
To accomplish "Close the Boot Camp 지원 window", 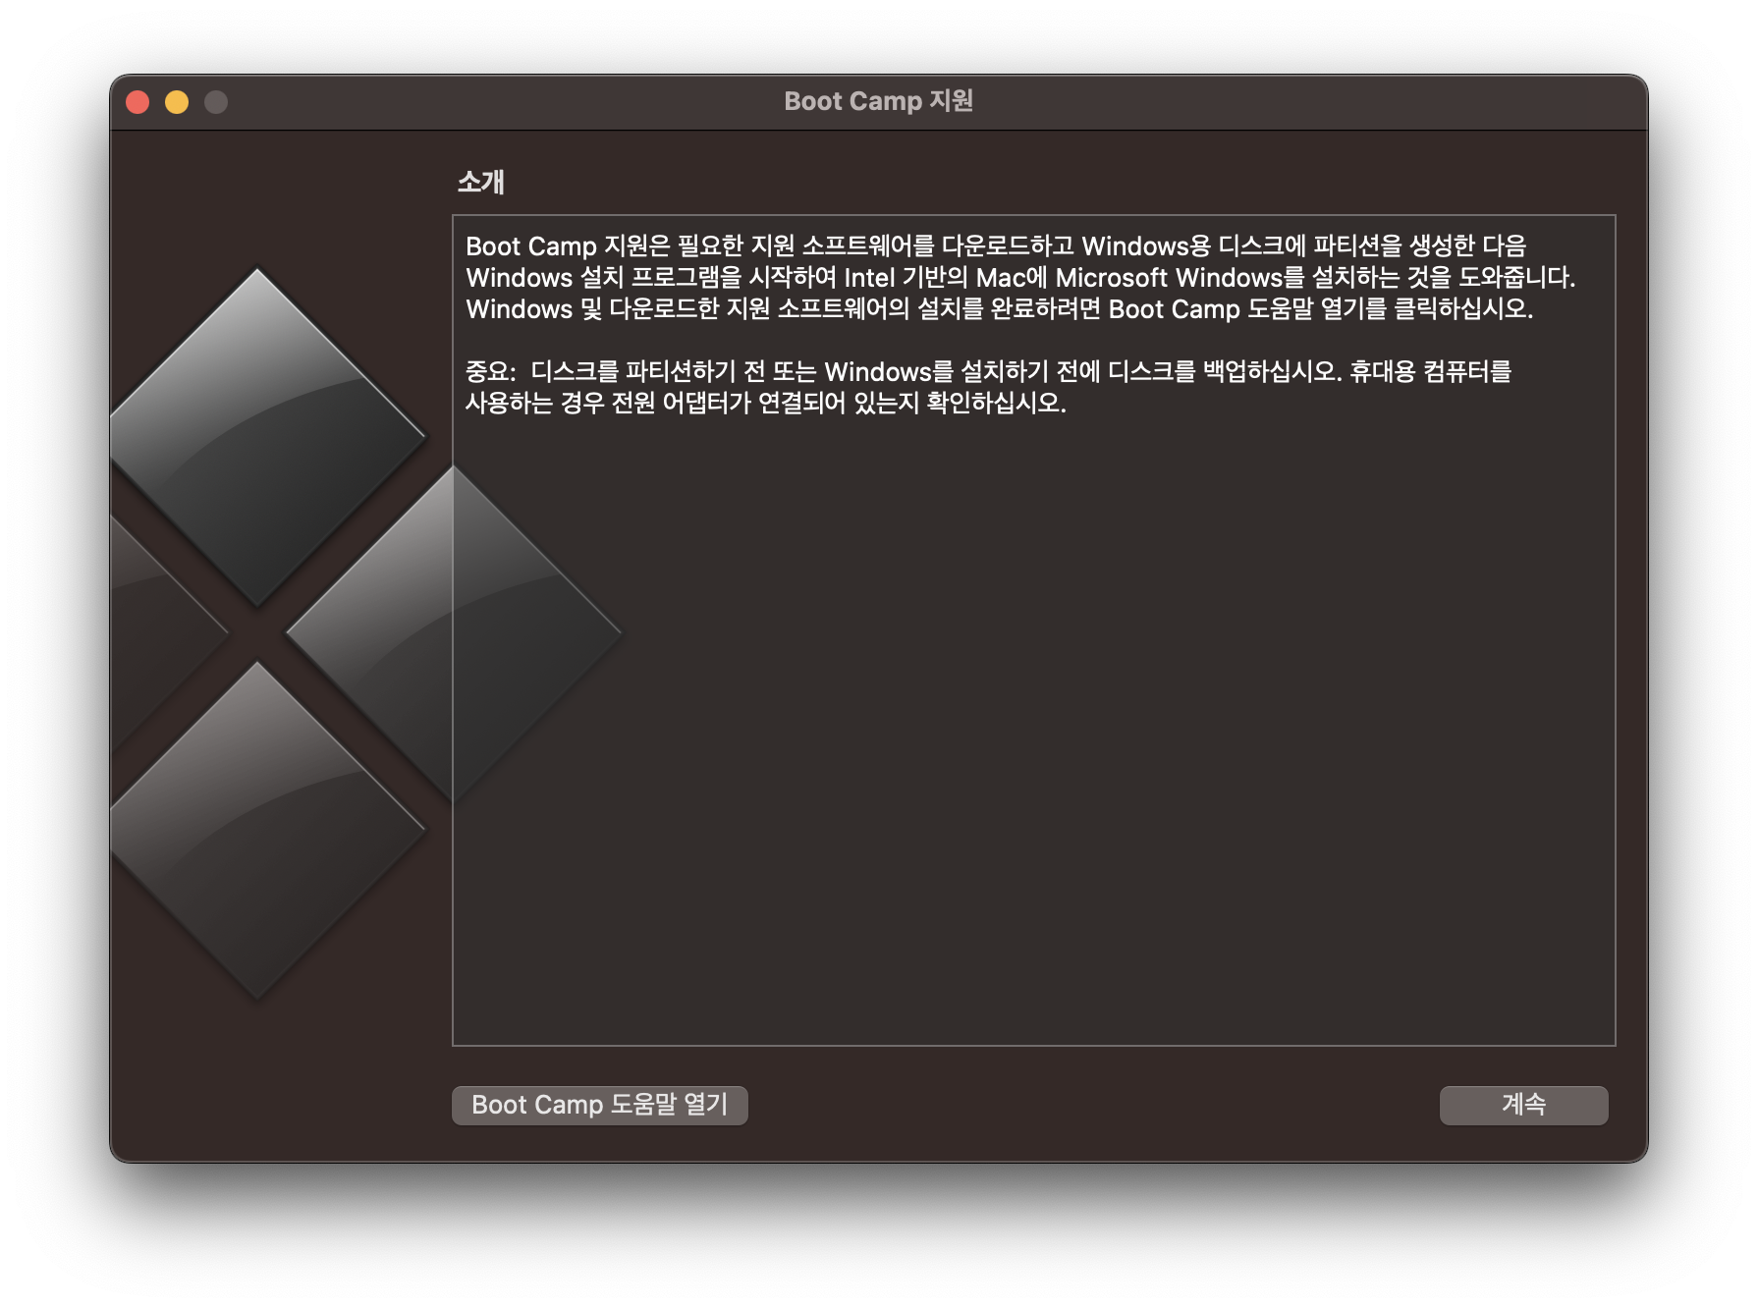I will (x=137, y=102).
